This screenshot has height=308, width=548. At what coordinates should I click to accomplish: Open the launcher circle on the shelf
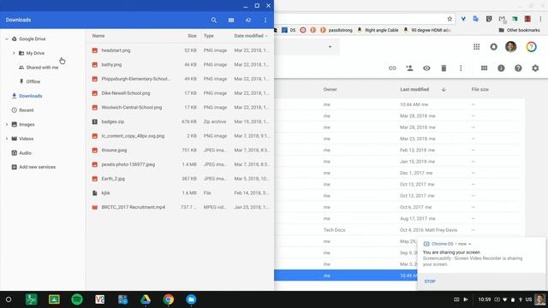9,299
